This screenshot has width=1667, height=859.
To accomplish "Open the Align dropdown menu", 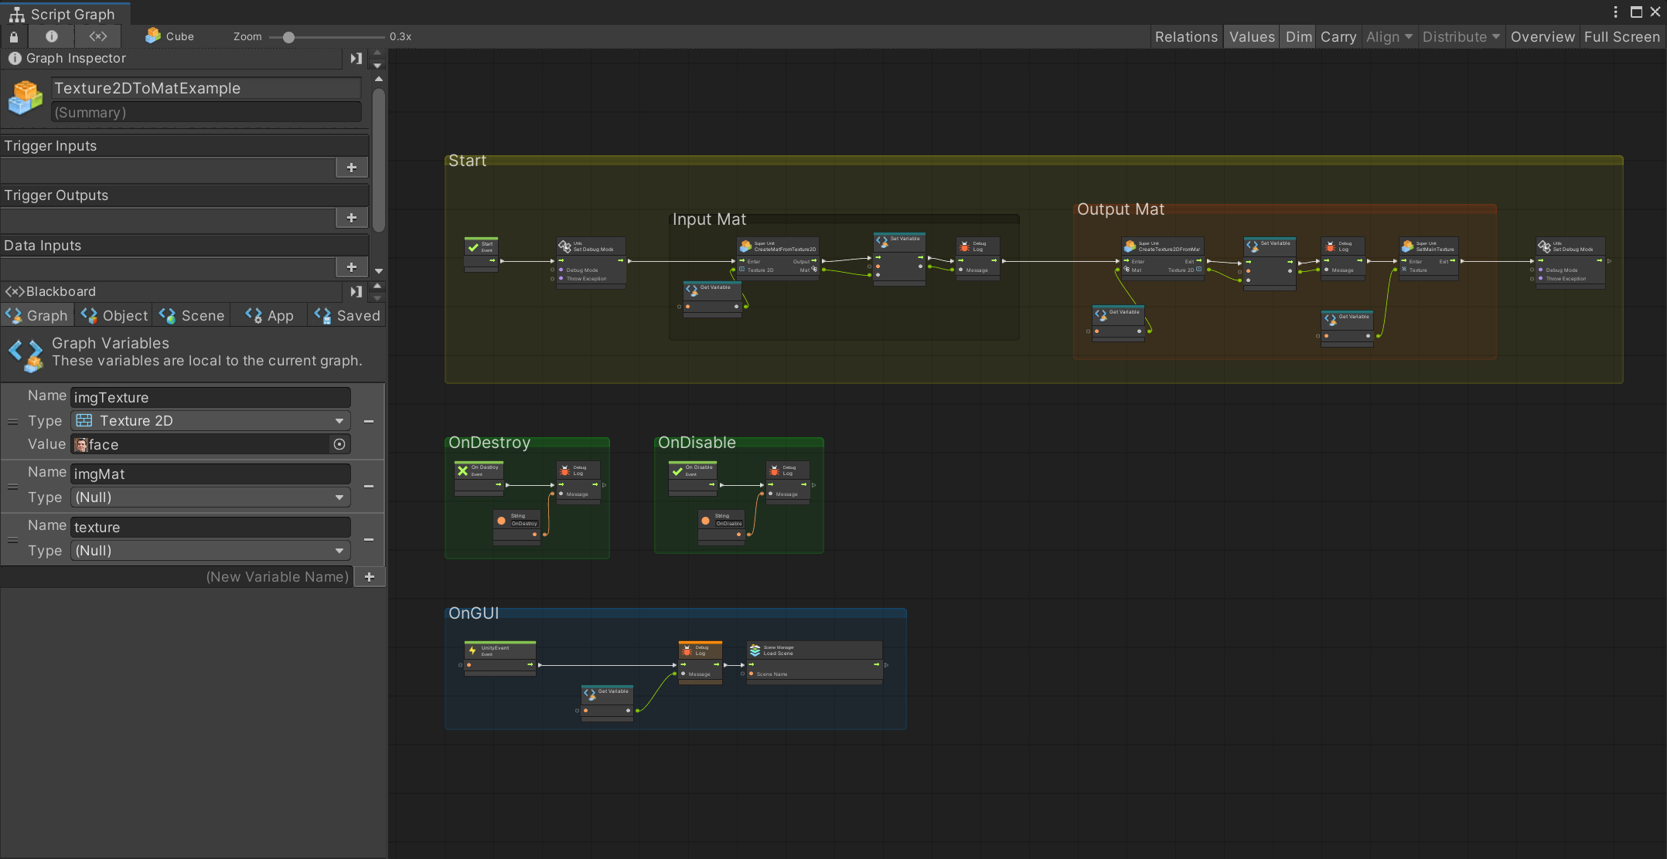I will (x=1389, y=37).
